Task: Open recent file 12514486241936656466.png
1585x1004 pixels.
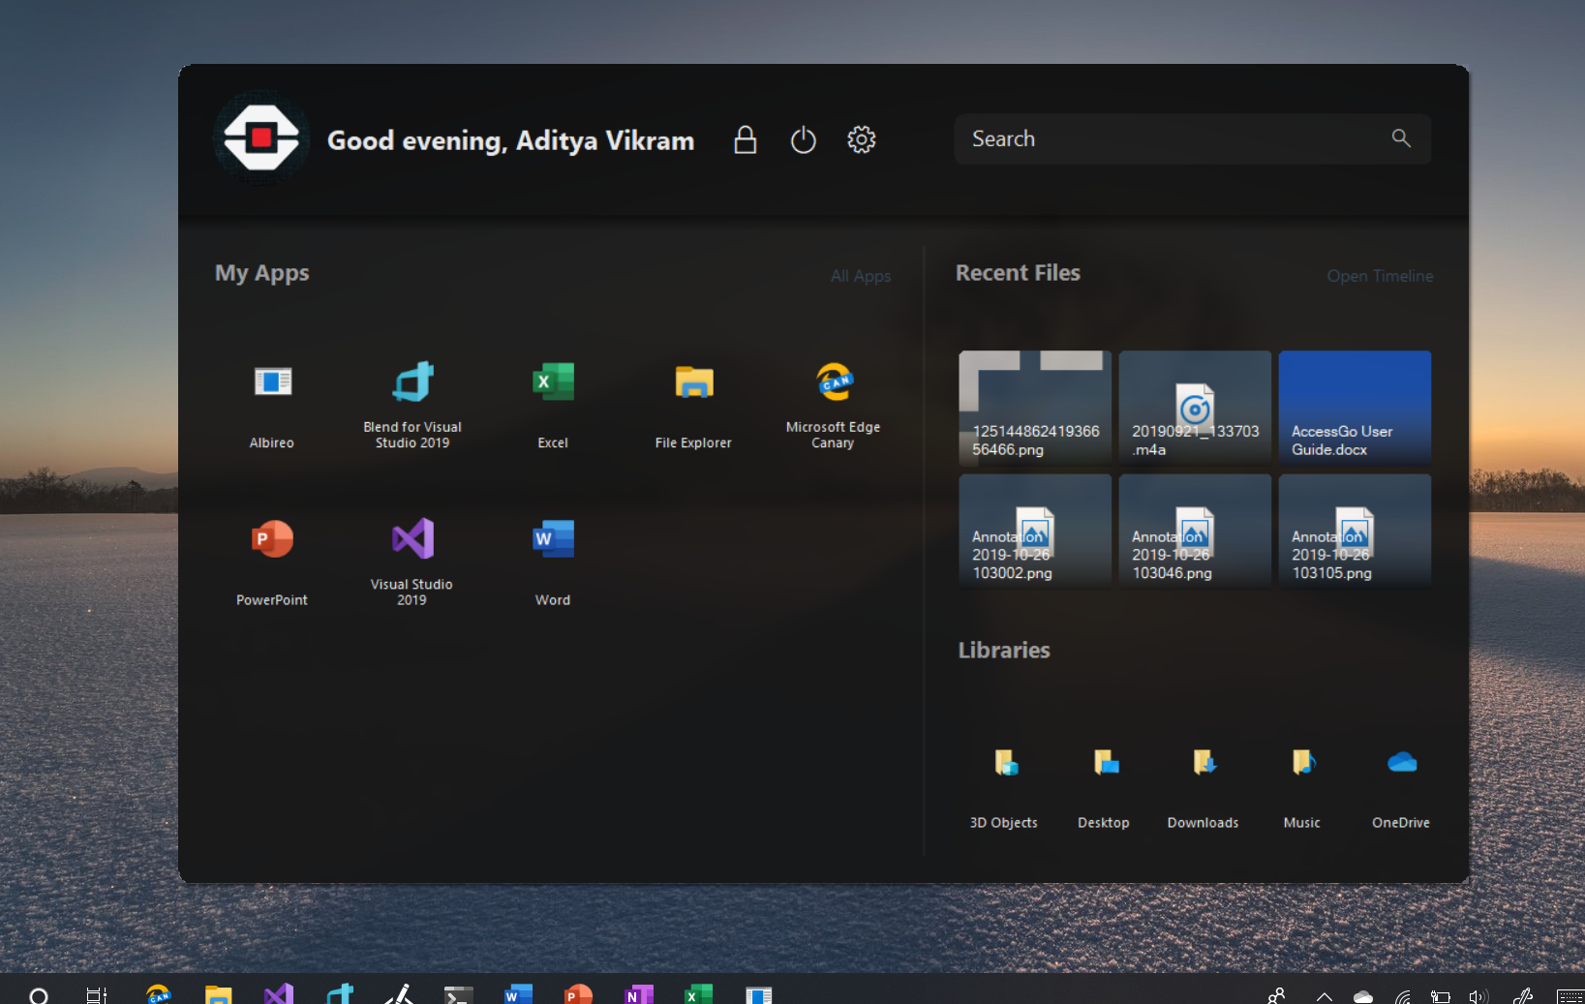Action: pos(1035,409)
